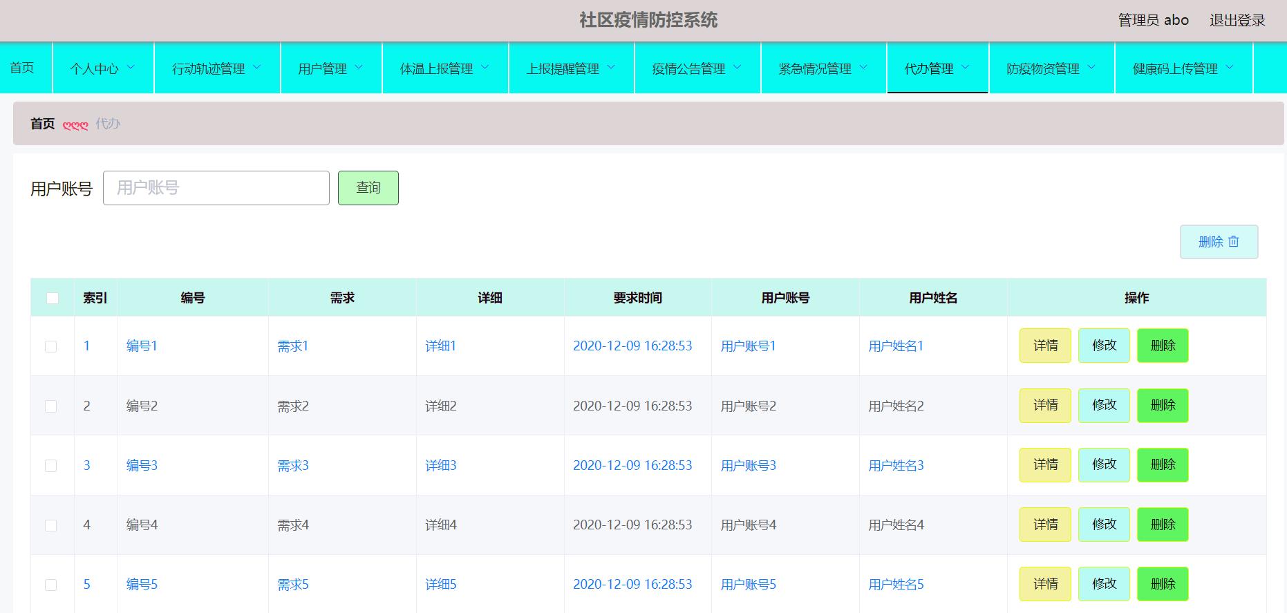The image size is (1287, 613).
Task: Click the 详细 column header
Action: pyautogui.click(x=490, y=298)
